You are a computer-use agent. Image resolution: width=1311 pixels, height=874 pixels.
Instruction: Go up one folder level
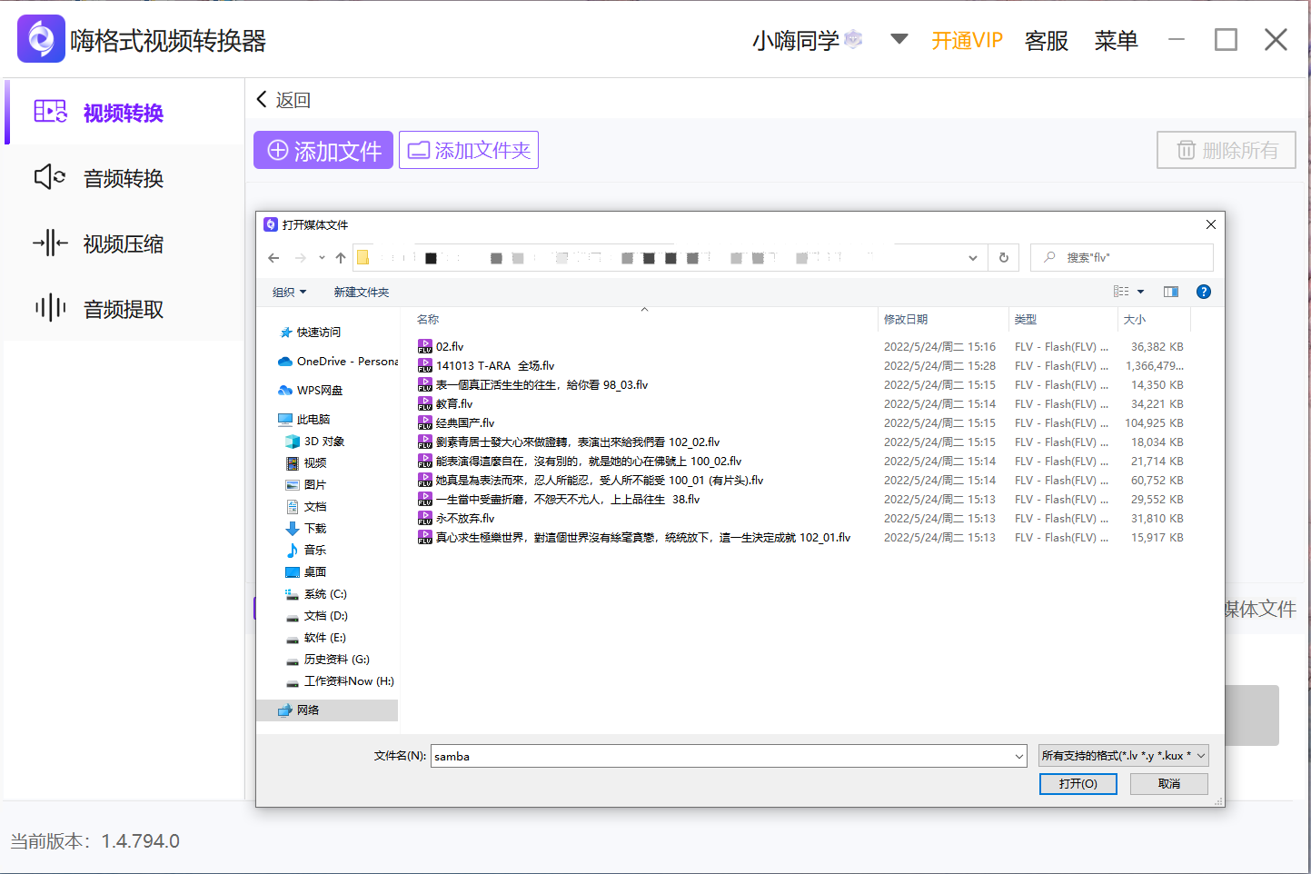pos(341,258)
